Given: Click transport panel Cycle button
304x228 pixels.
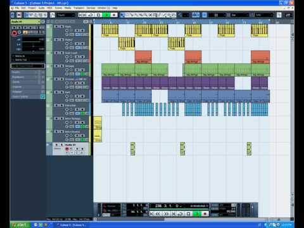Looking at the screenshot, I should pos(180,214).
